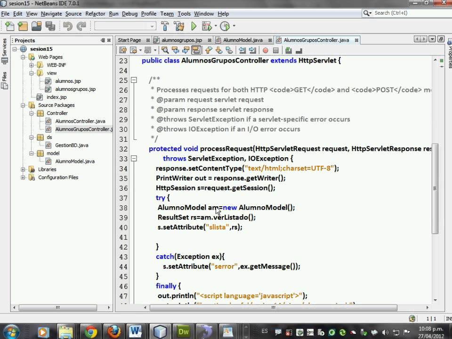Open Microsoft Word from the taskbar
Screen dimensions: 452x339
coord(136,331)
